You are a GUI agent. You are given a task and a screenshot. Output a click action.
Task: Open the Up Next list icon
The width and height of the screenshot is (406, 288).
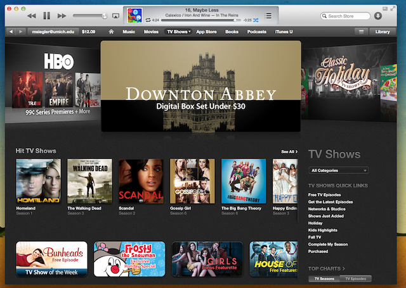268,16
